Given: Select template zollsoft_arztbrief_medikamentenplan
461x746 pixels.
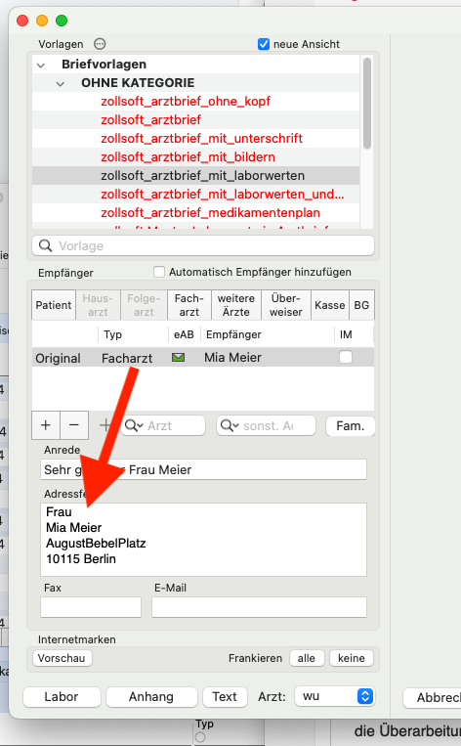Looking at the screenshot, I should [x=210, y=213].
